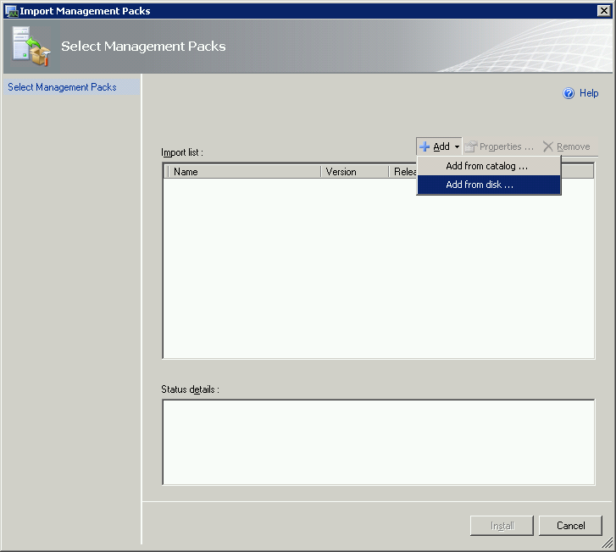Close the Import Management Packs window
The image size is (616, 552).
(604, 11)
